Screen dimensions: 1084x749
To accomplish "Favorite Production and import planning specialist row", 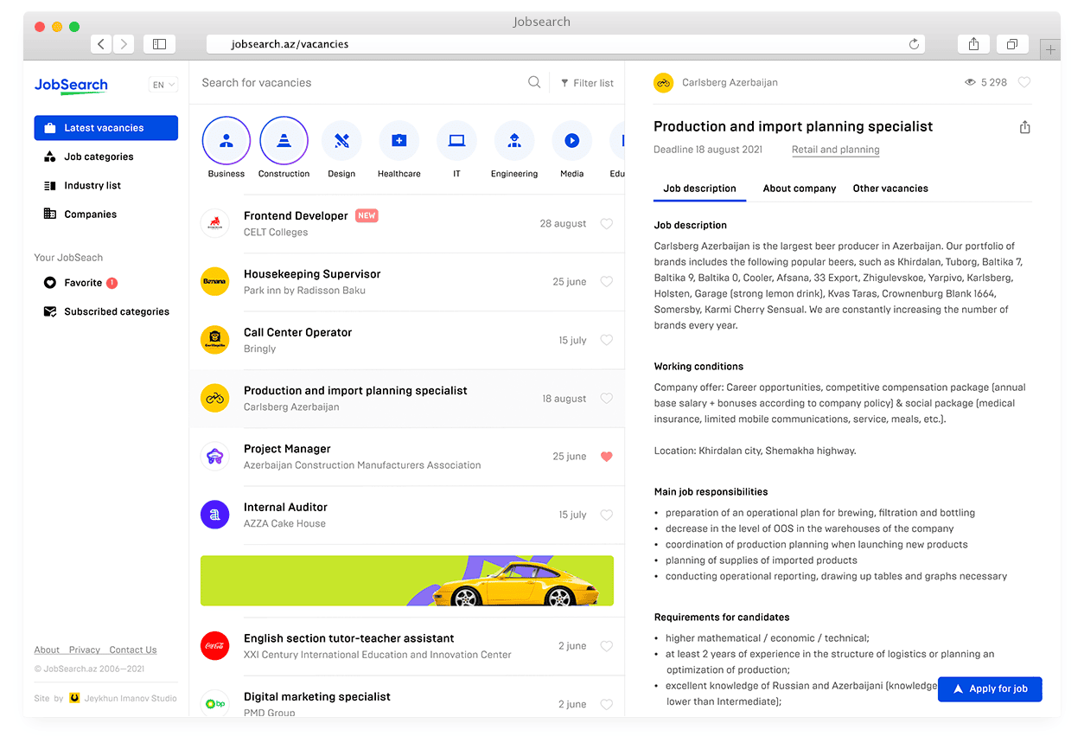I will 606,399.
